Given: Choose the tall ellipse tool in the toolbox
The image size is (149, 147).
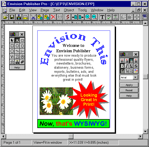Looking at the screenshot, I should [x=22, y=46].
